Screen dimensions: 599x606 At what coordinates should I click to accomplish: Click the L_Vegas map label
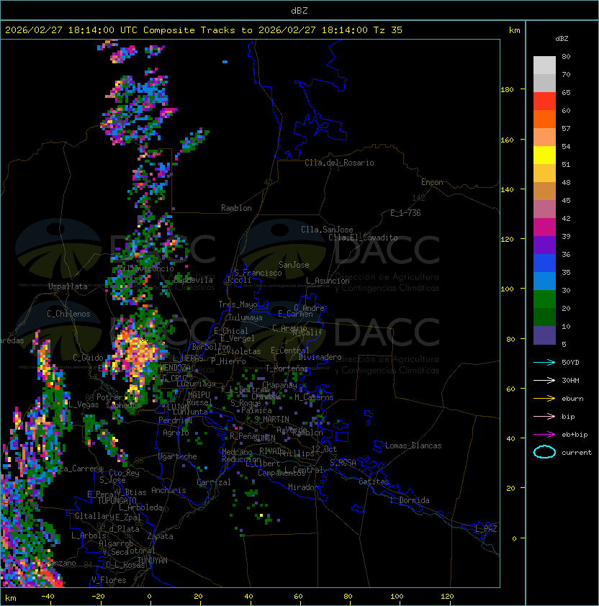pos(84,404)
